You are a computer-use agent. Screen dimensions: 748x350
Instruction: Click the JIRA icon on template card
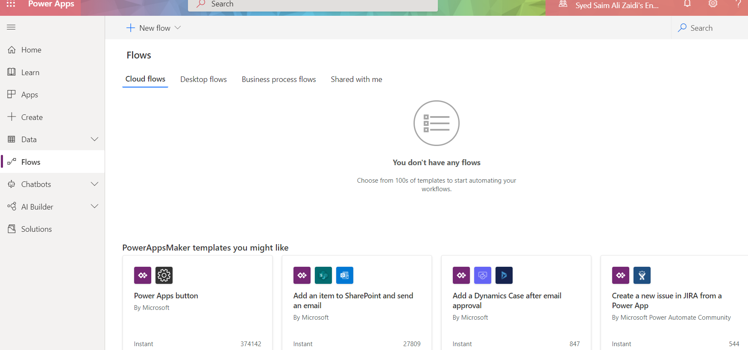[x=642, y=275]
